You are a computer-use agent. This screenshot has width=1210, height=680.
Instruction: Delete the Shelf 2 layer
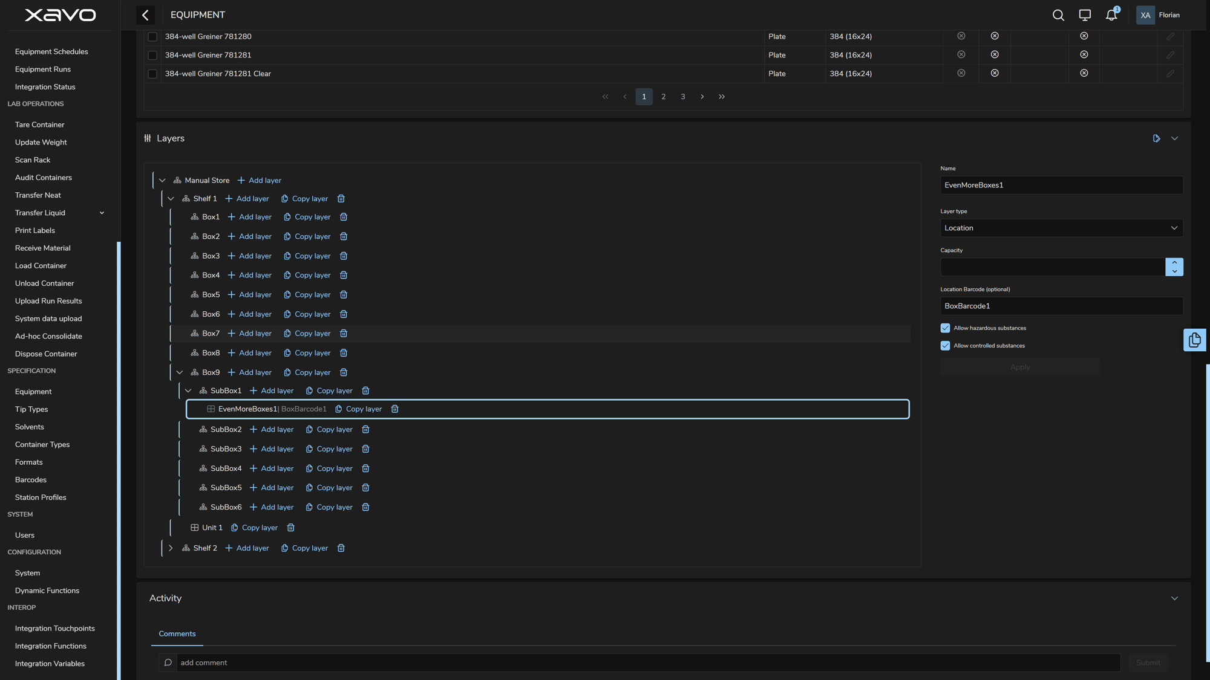coord(341,548)
